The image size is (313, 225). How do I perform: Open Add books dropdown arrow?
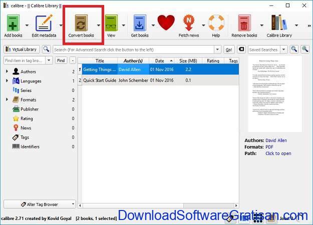coord(27,25)
